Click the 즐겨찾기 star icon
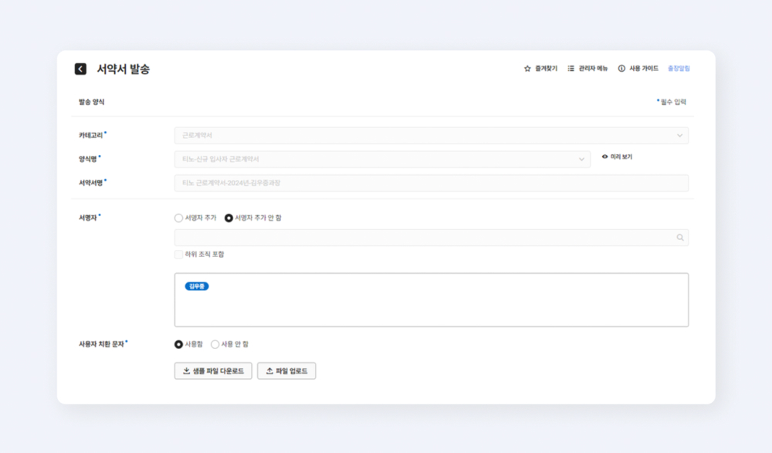 (x=527, y=69)
